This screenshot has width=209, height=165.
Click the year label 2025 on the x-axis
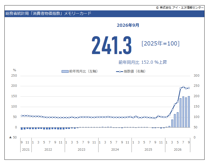click(148, 150)
